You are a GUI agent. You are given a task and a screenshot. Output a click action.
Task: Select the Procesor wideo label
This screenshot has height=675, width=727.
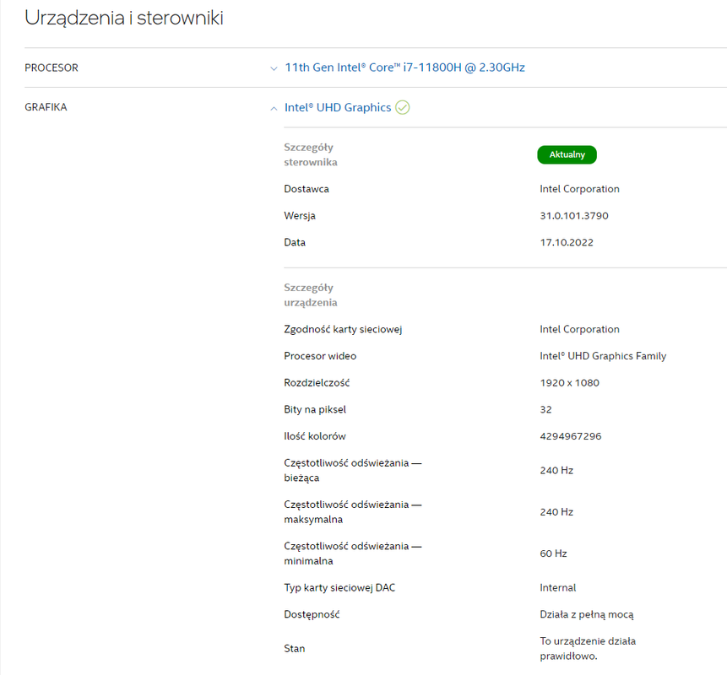tap(320, 356)
